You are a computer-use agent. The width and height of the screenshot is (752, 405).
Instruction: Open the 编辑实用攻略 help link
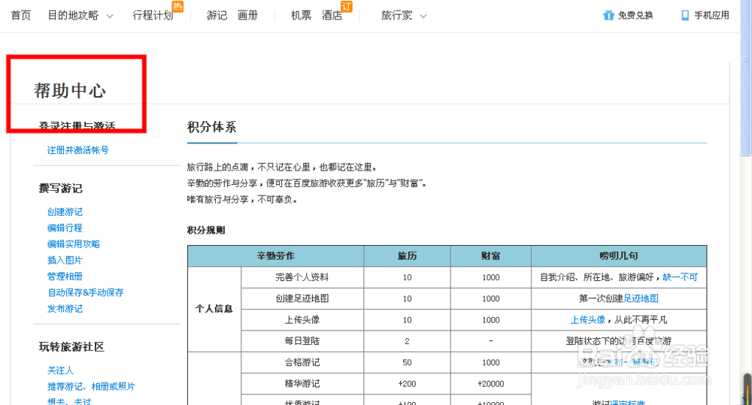click(74, 244)
